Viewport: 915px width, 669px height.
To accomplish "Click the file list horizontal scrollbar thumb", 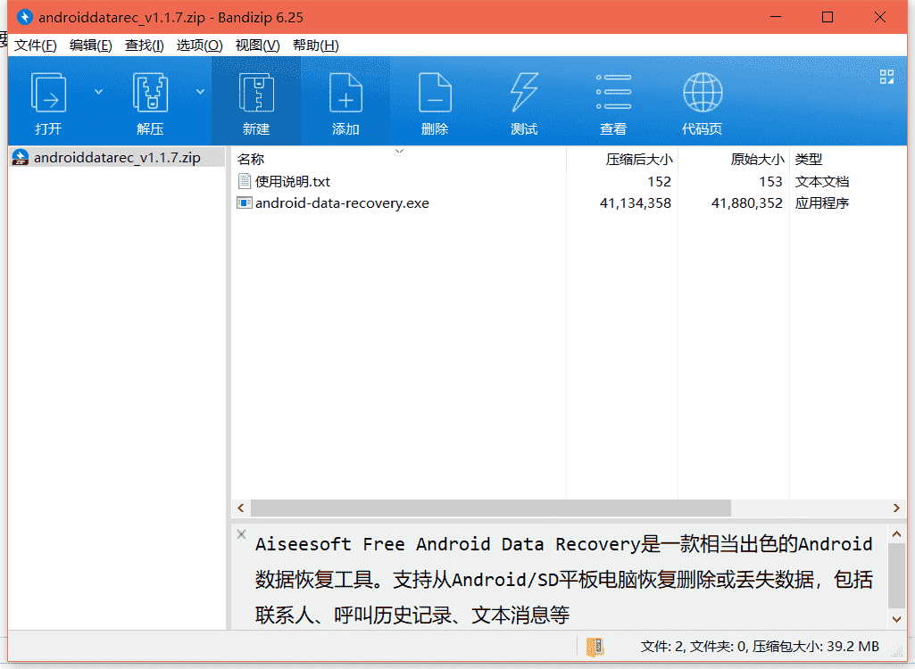I will [491, 508].
